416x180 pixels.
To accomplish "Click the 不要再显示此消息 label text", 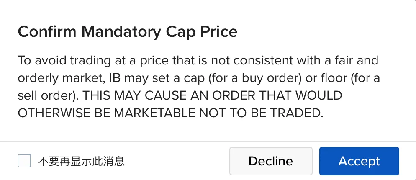I will (x=81, y=161).
